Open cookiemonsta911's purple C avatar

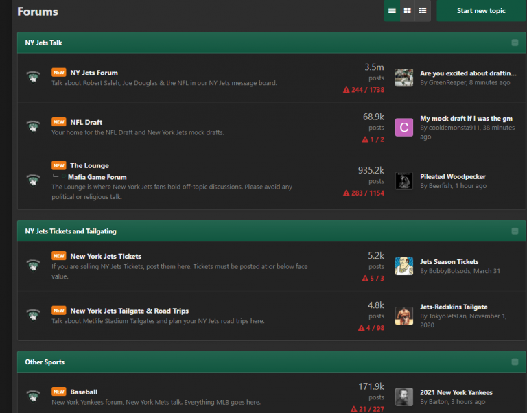click(x=404, y=127)
